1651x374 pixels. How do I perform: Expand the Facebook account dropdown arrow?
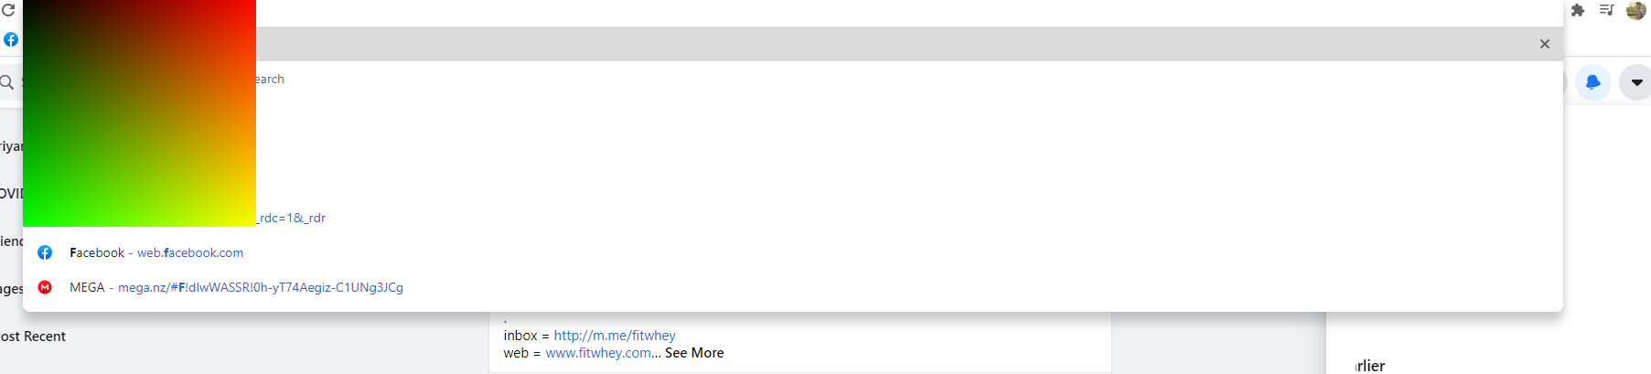click(1636, 82)
